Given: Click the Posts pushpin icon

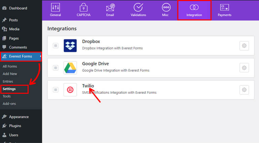Looking at the screenshot, I should 4,20.
